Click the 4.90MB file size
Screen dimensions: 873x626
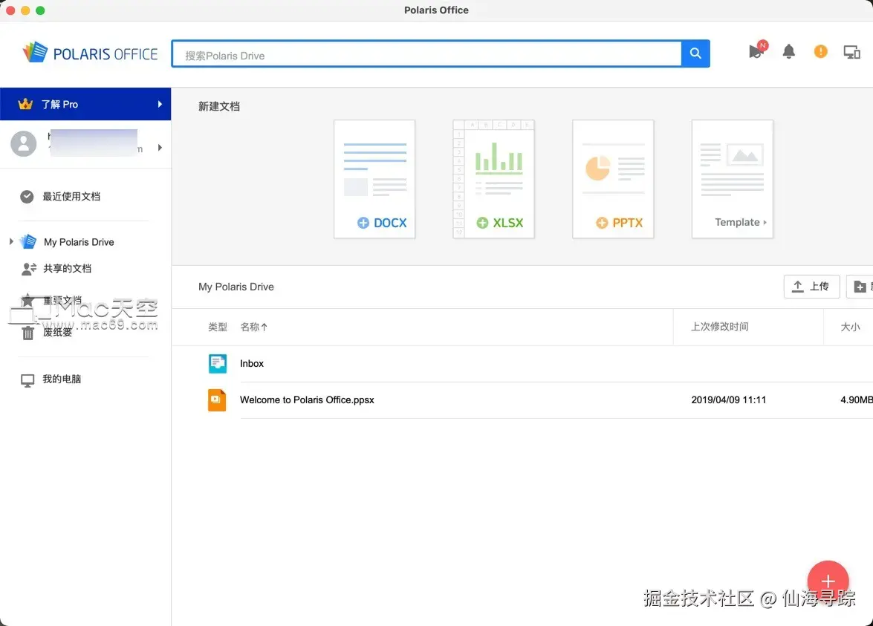tap(857, 400)
